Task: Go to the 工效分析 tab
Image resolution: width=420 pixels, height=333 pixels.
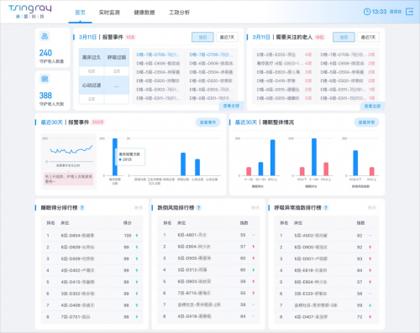Action: pos(179,13)
